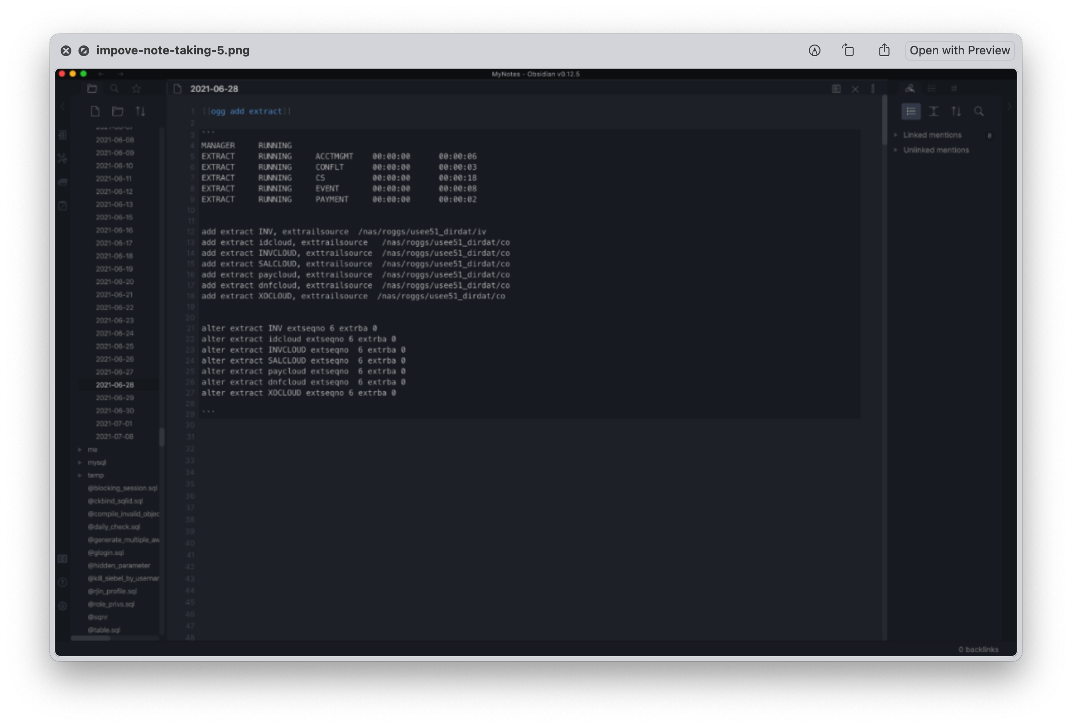Open the @blocking_session.sql file
Image resolution: width=1072 pixels, height=727 pixels.
tap(123, 488)
